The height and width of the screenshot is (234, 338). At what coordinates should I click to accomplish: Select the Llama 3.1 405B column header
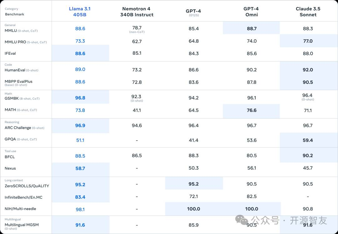pyautogui.click(x=80, y=12)
